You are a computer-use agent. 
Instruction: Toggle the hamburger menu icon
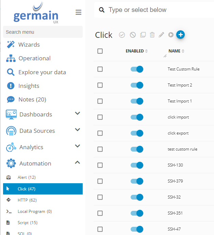pyautogui.click(x=78, y=13)
